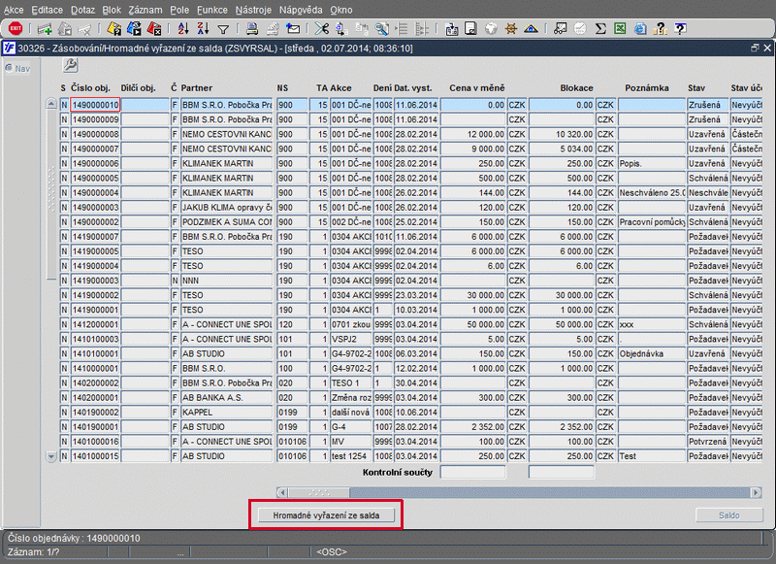Click the partner cell JAKUB KLIMA
Image resolution: width=776 pixels, height=564 pixels.
point(227,207)
